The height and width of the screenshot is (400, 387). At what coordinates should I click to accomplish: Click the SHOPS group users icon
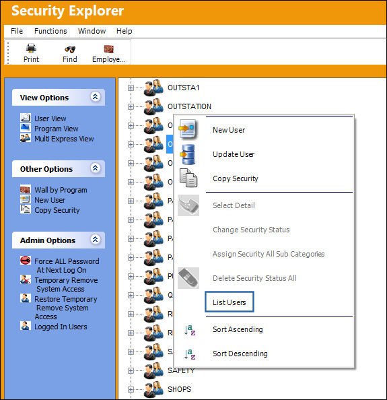[x=153, y=389]
